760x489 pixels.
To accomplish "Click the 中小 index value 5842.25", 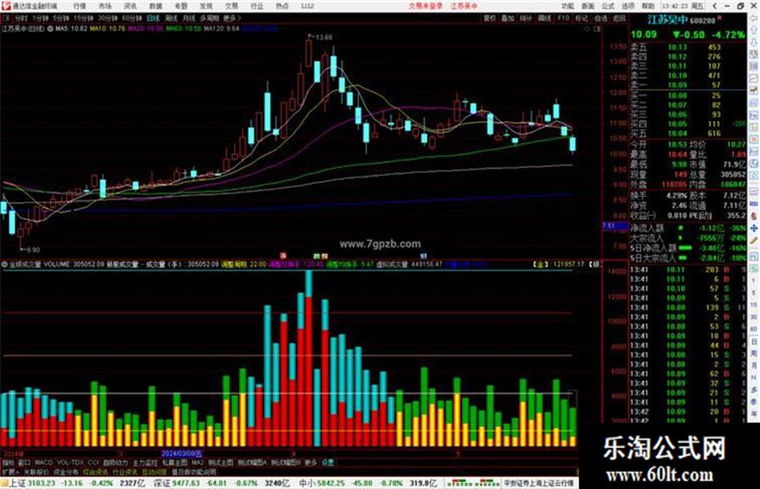I will (x=333, y=483).
